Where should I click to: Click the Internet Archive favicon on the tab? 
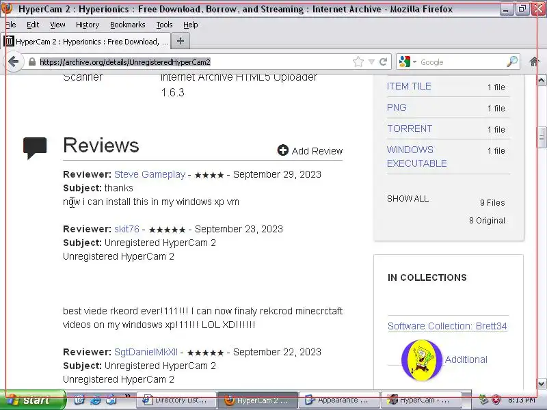click(x=9, y=41)
